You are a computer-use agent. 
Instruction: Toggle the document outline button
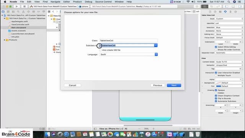point(95,129)
